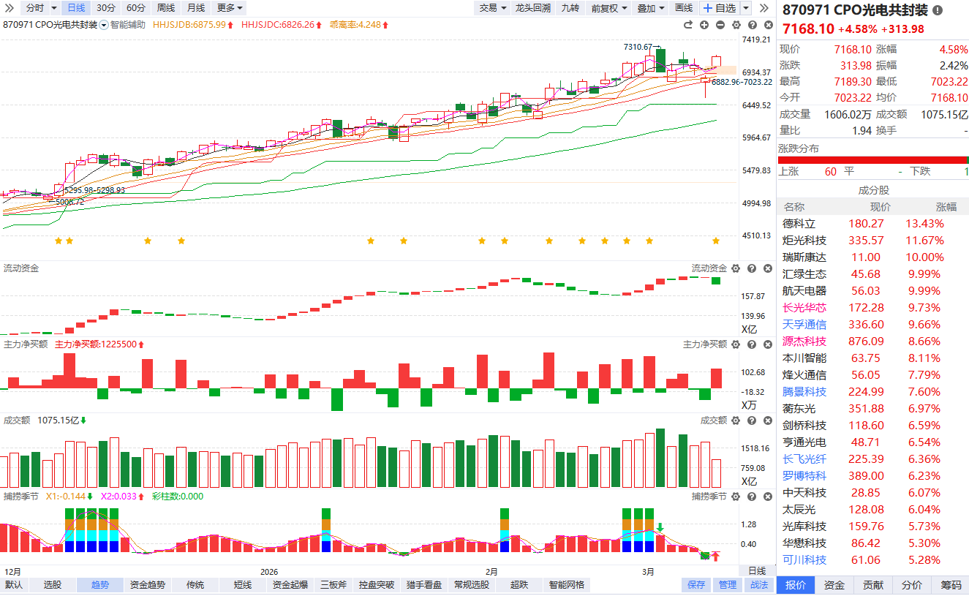Zoom out main K-line chart minus icon
Image resolution: width=969 pixels, height=596 pixels.
[720, 25]
